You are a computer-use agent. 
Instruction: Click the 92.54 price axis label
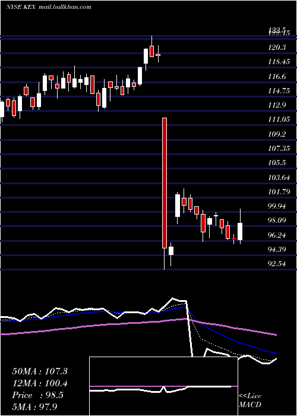point(277,264)
